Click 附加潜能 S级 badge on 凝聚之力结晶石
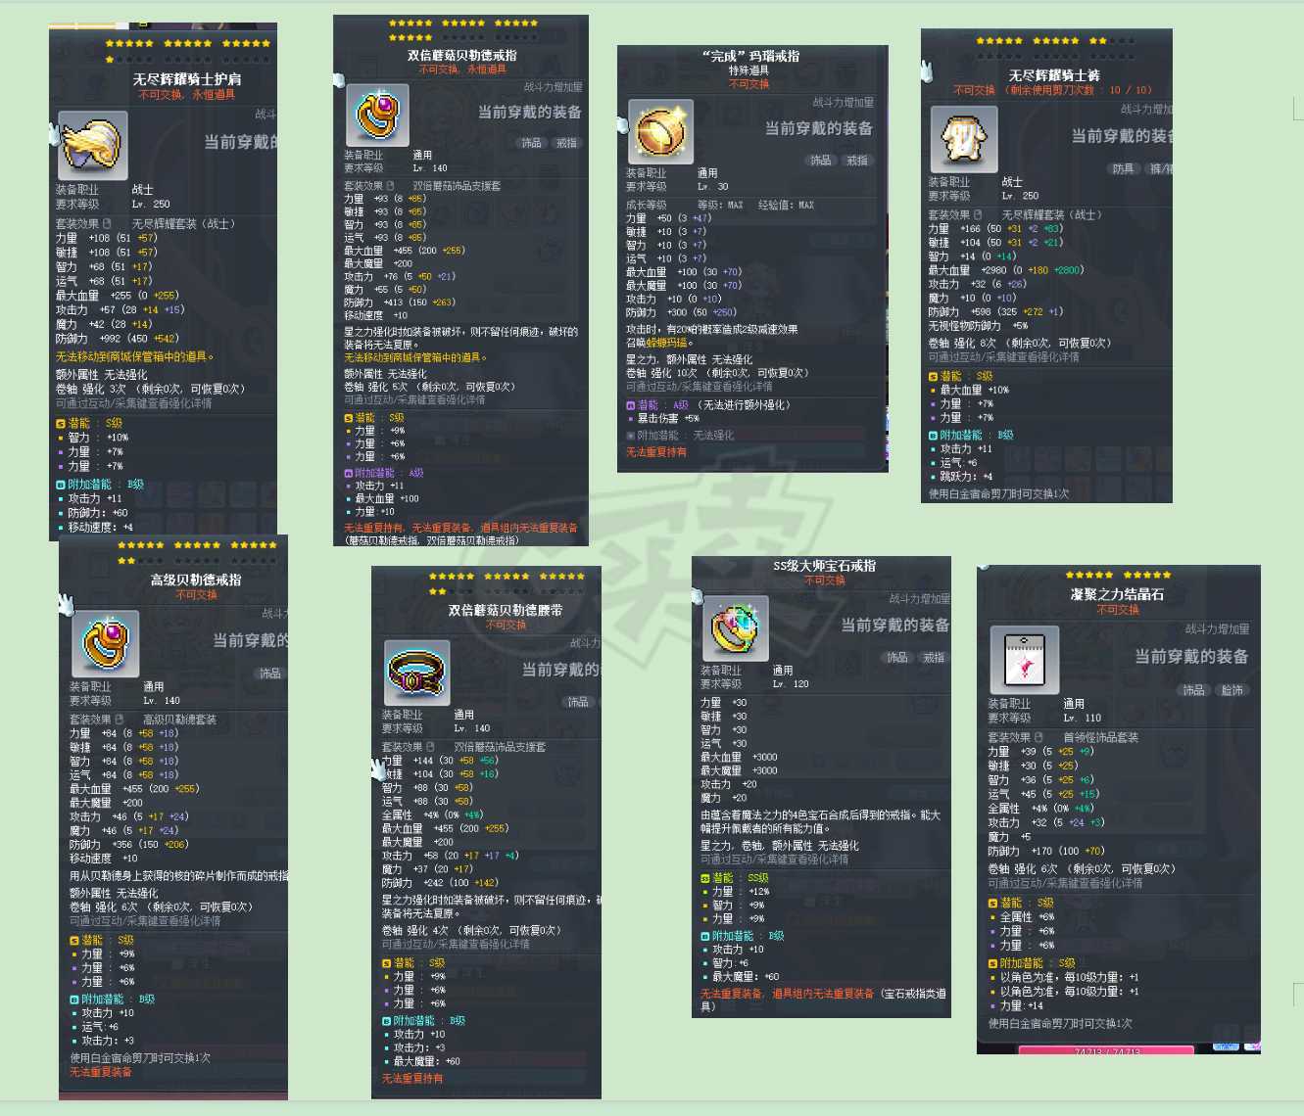This screenshot has width=1304, height=1116. coord(993,963)
